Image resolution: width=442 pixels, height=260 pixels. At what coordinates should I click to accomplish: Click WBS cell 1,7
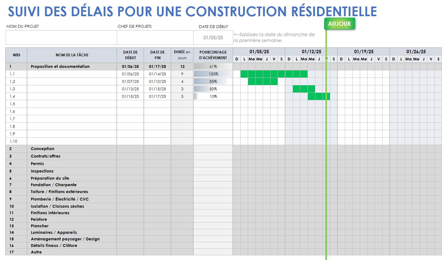coord(16,119)
